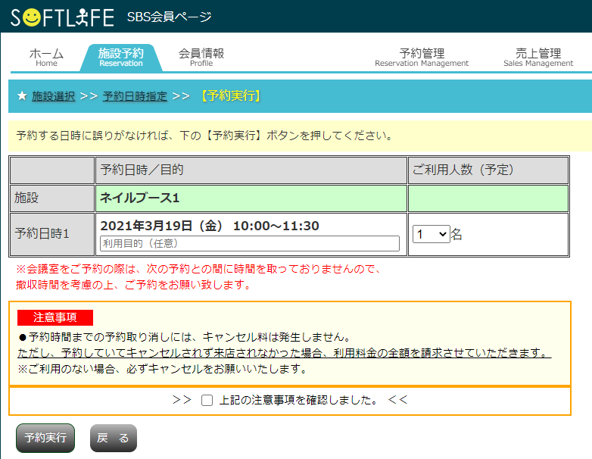Return to the 予約日時指定 breadcrumb step
The image size is (592, 459).
pos(135,96)
